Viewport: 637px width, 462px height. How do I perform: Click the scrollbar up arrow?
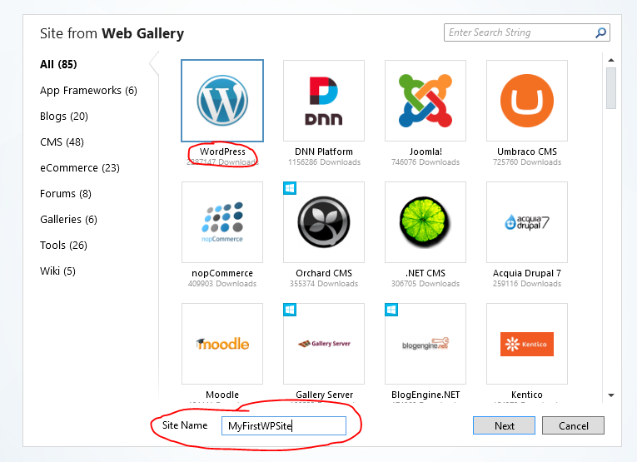coord(611,60)
